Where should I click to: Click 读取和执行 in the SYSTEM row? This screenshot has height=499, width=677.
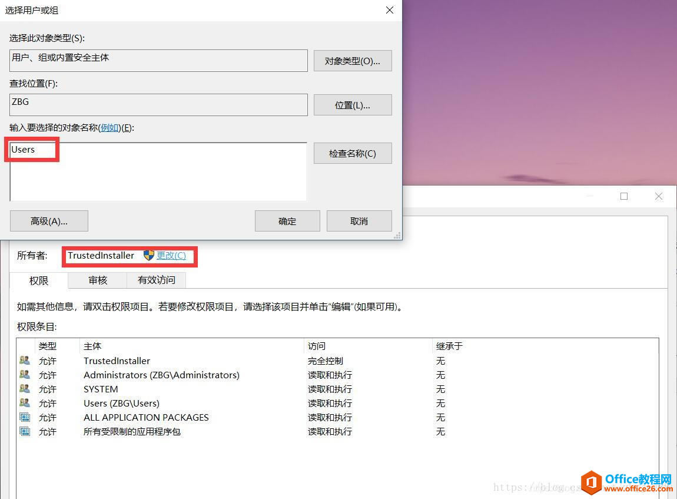tap(330, 389)
